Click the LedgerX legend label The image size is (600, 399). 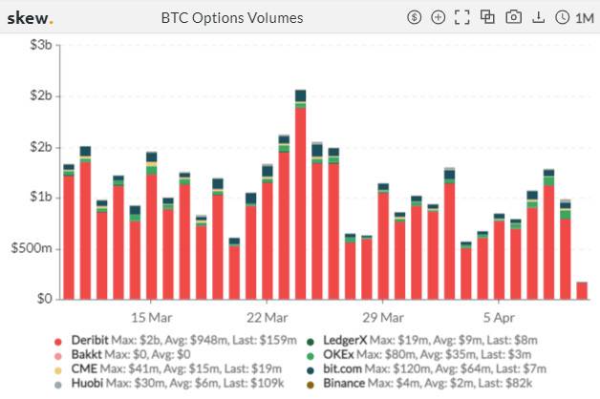point(351,341)
